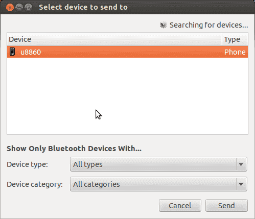Open the Device type dropdown arrow

tap(241, 164)
